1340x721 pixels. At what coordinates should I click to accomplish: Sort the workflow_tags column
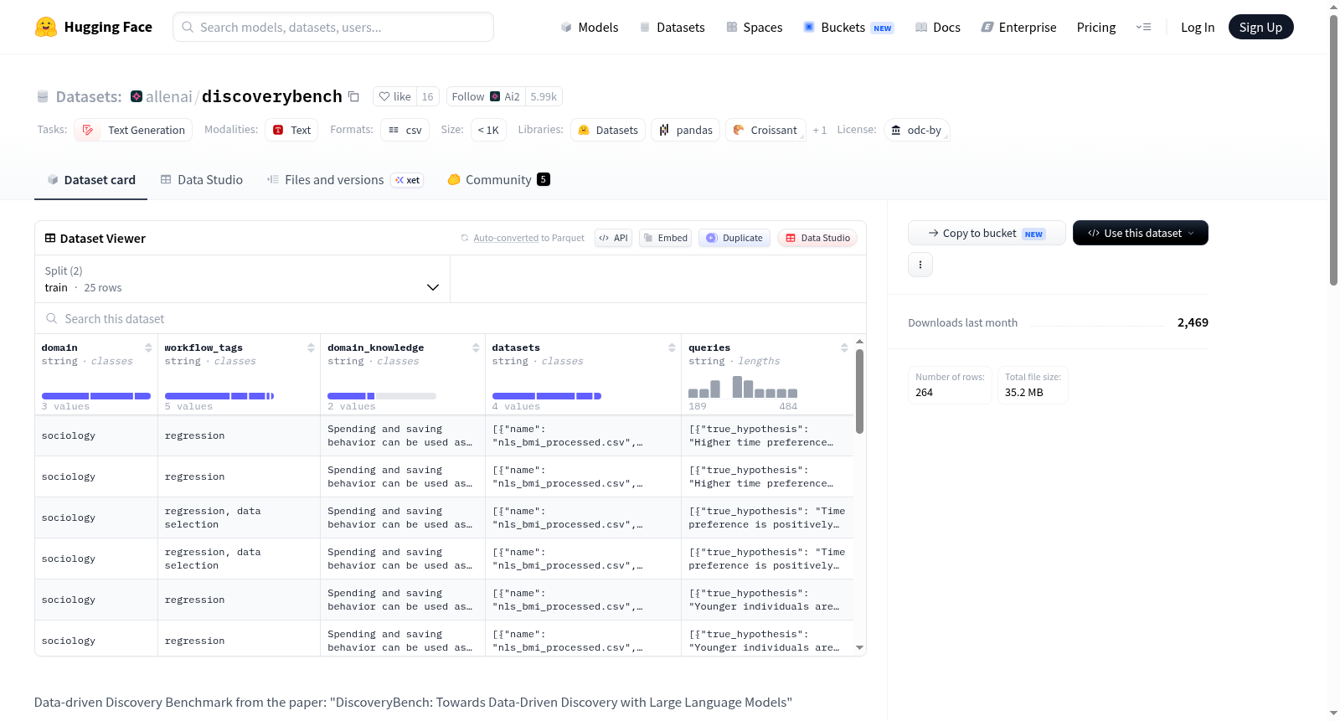311,348
